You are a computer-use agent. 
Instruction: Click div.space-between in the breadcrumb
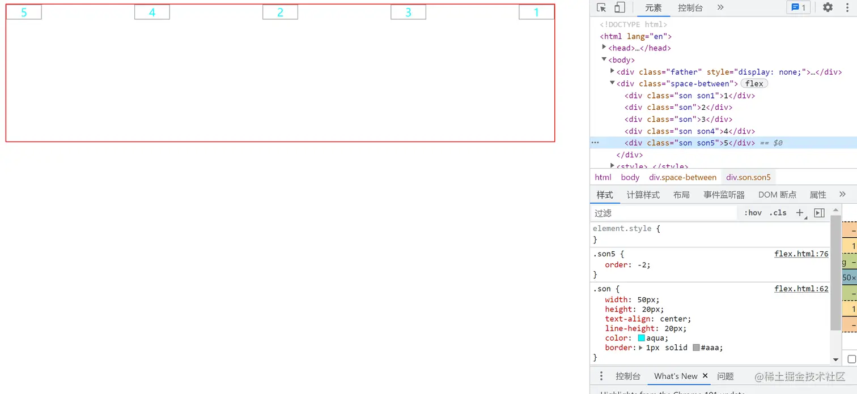[x=682, y=177]
